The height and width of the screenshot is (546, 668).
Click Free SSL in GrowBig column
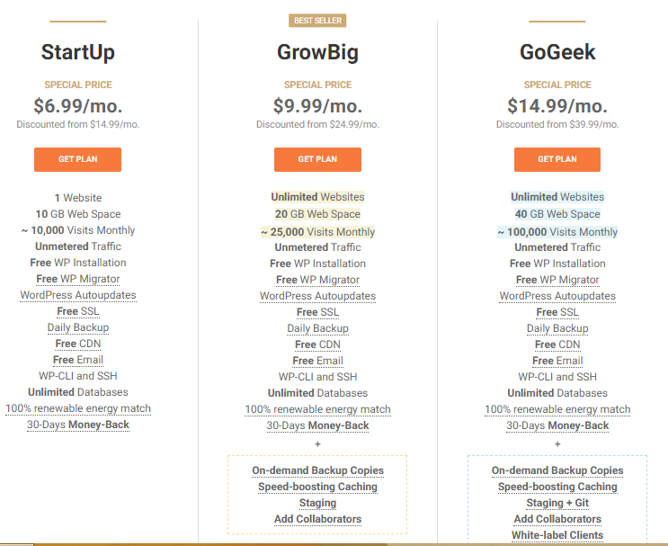(317, 312)
